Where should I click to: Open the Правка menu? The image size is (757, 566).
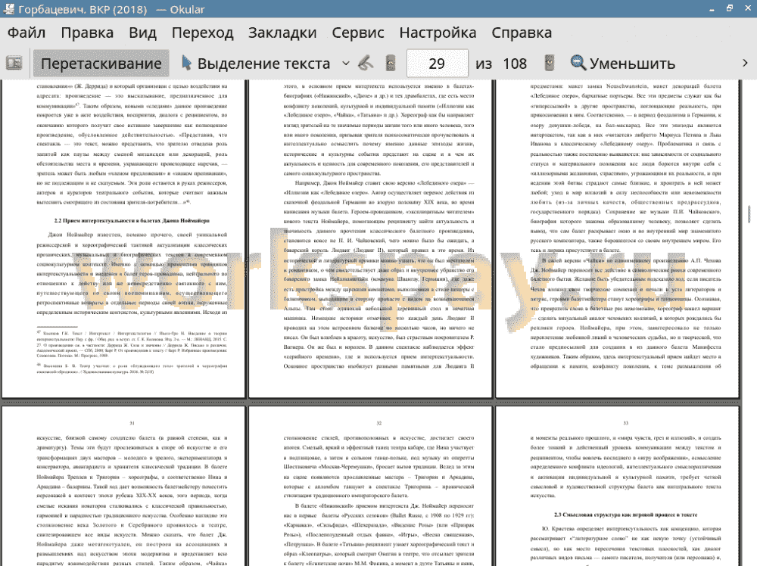tap(87, 33)
